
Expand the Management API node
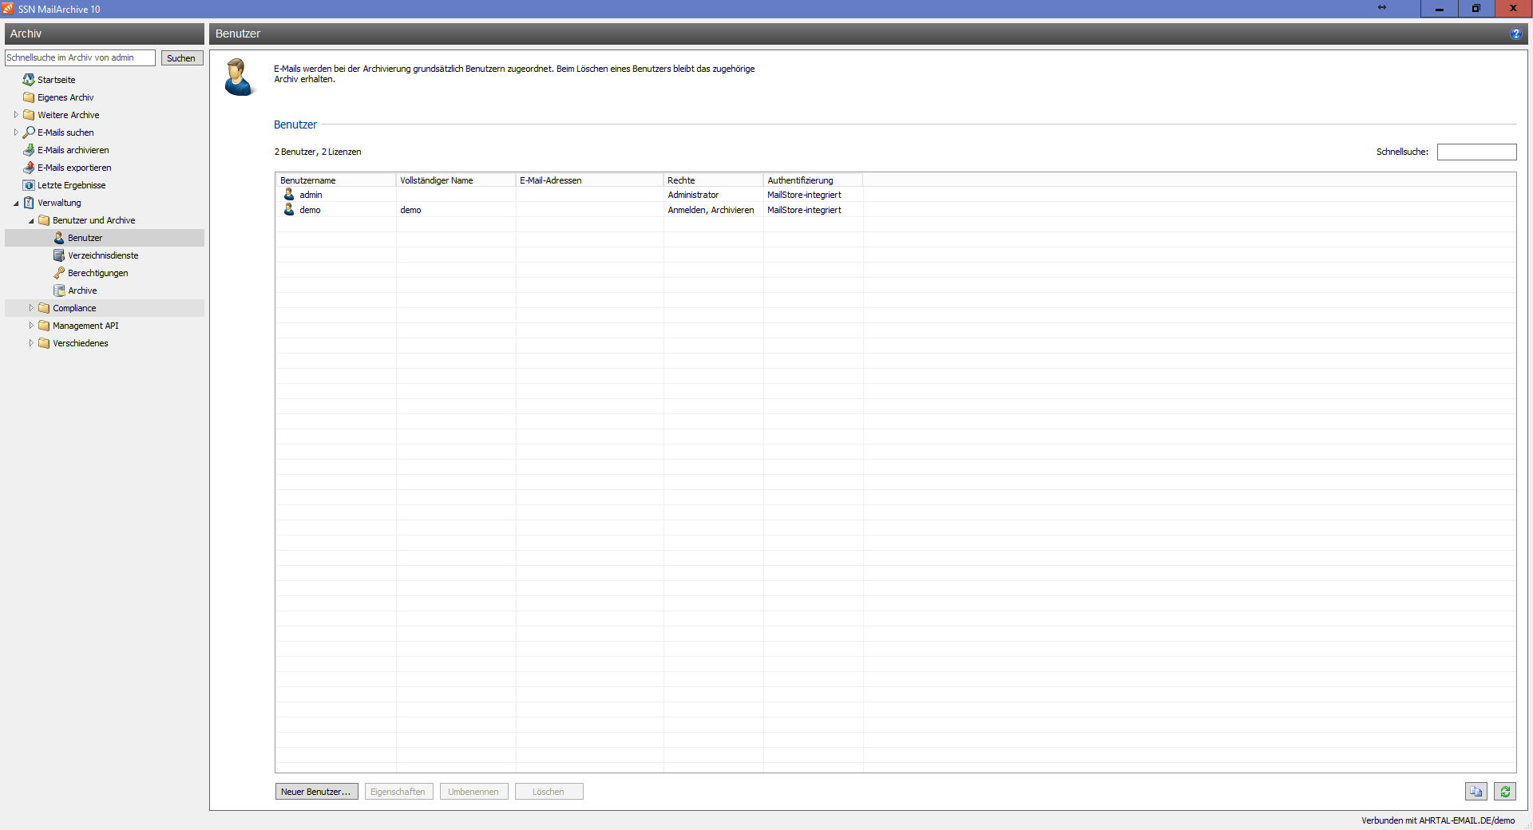tap(31, 326)
